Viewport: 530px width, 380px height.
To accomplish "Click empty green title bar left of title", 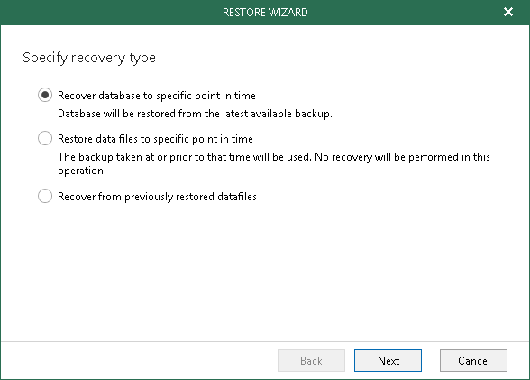I will click(x=101, y=13).
